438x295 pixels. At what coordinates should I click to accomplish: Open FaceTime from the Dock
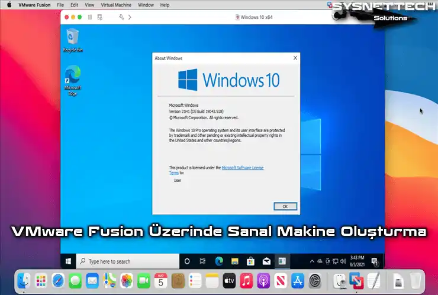tap(144, 281)
